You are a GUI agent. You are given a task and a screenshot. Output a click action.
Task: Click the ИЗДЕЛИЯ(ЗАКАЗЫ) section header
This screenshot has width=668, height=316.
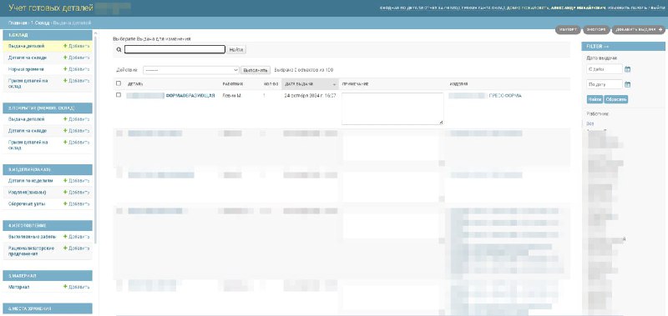pos(48,170)
